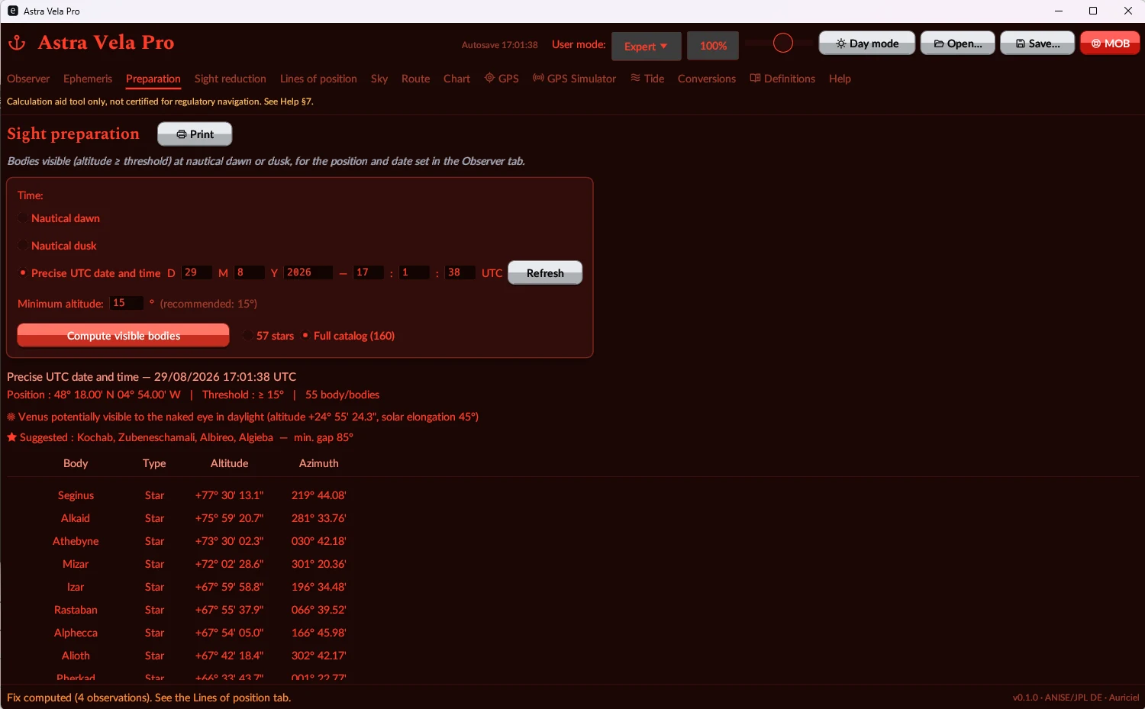The width and height of the screenshot is (1145, 709).
Task: Click the v0.1.0 ANISE/JPL DE version text
Action: coord(1076,698)
